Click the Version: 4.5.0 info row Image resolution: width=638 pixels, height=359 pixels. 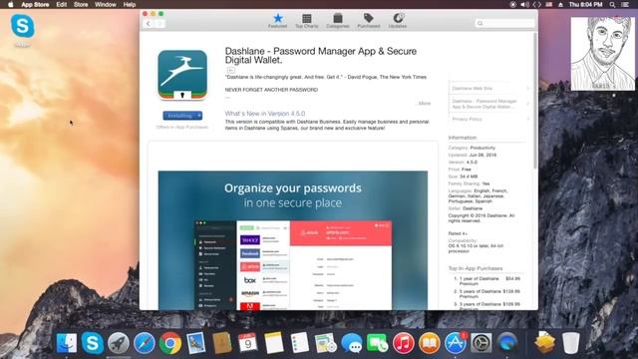(463, 162)
